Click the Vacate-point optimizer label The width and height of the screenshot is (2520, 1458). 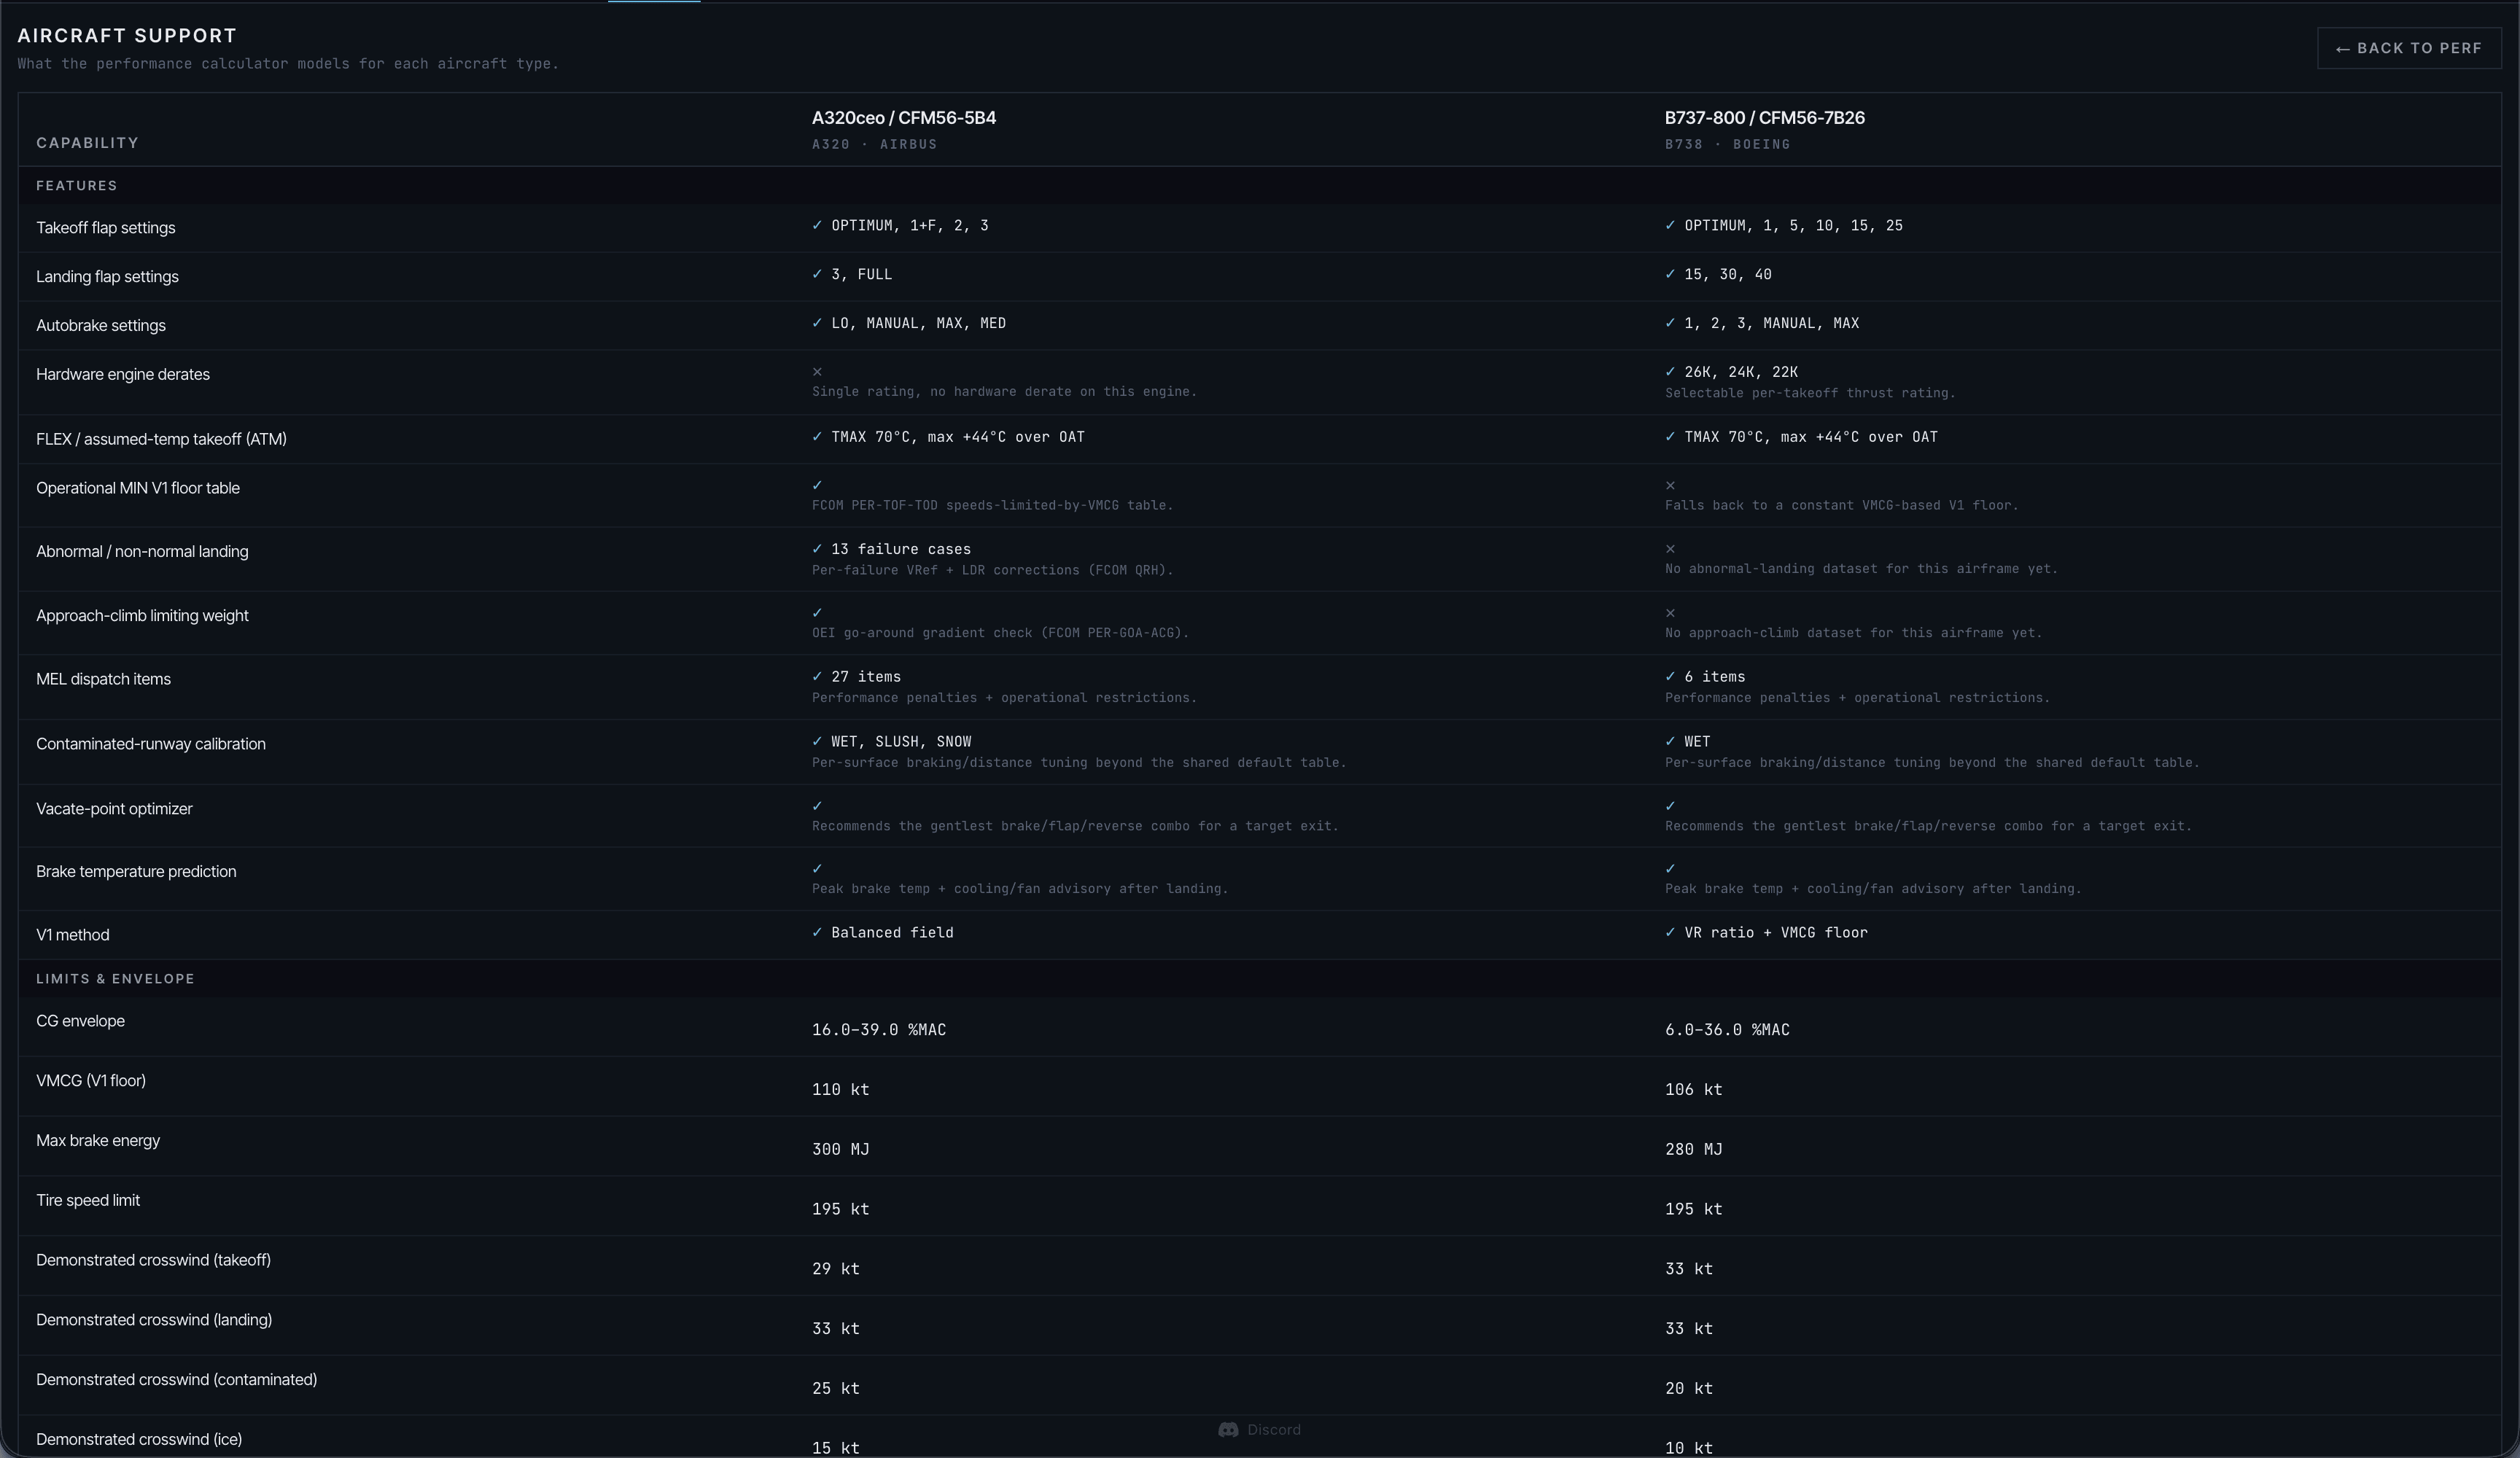pyautogui.click(x=114, y=809)
